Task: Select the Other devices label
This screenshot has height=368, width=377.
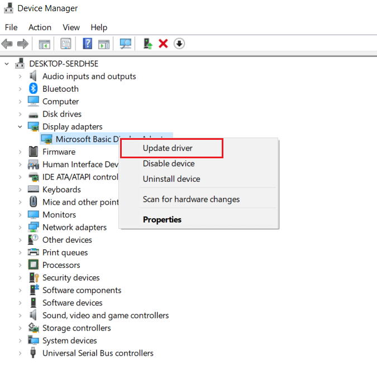Action: pyautogui.click(x=68, y=240)
